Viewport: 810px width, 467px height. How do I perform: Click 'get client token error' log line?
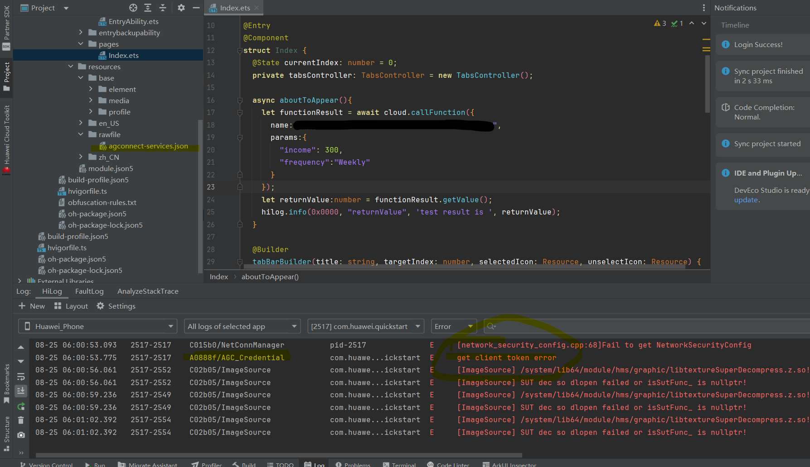pos(507,357)
